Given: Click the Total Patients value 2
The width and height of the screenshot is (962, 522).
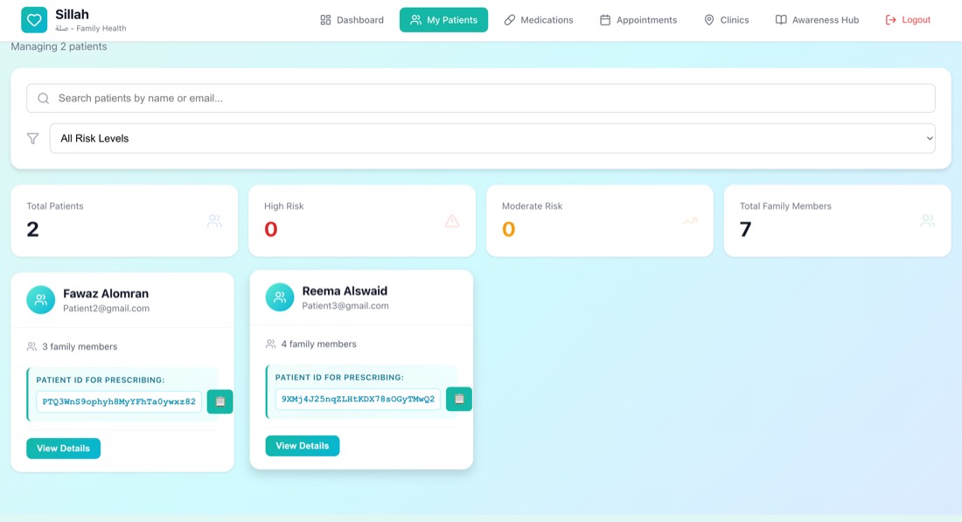Looking at the screenshot, I should [32, 229].
